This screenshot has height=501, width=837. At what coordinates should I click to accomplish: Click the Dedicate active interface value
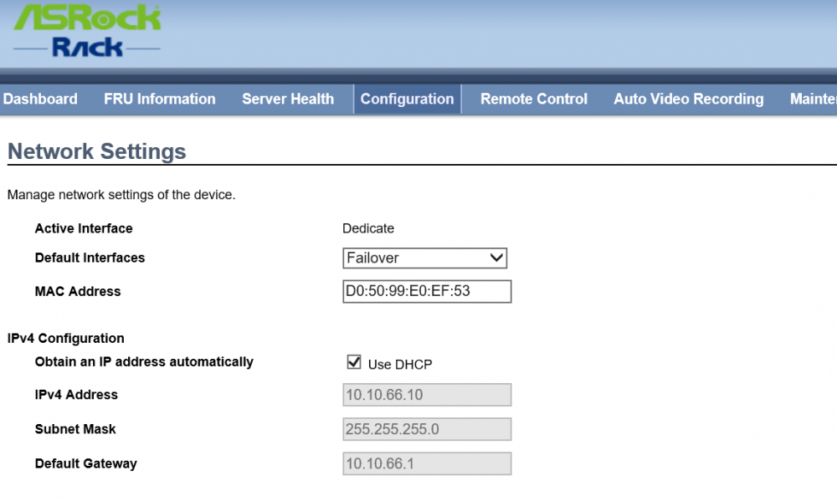(368, 228)
